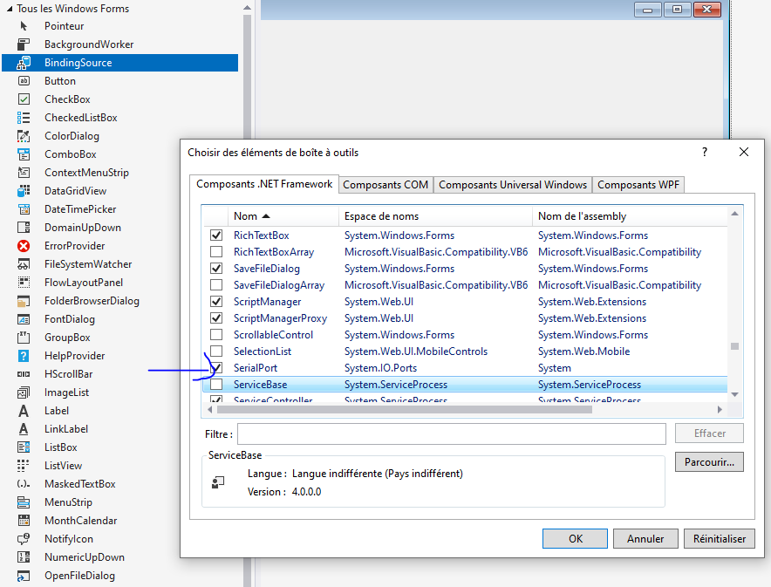
Task: Sort by the Nom column header
Action: (251, 216)
